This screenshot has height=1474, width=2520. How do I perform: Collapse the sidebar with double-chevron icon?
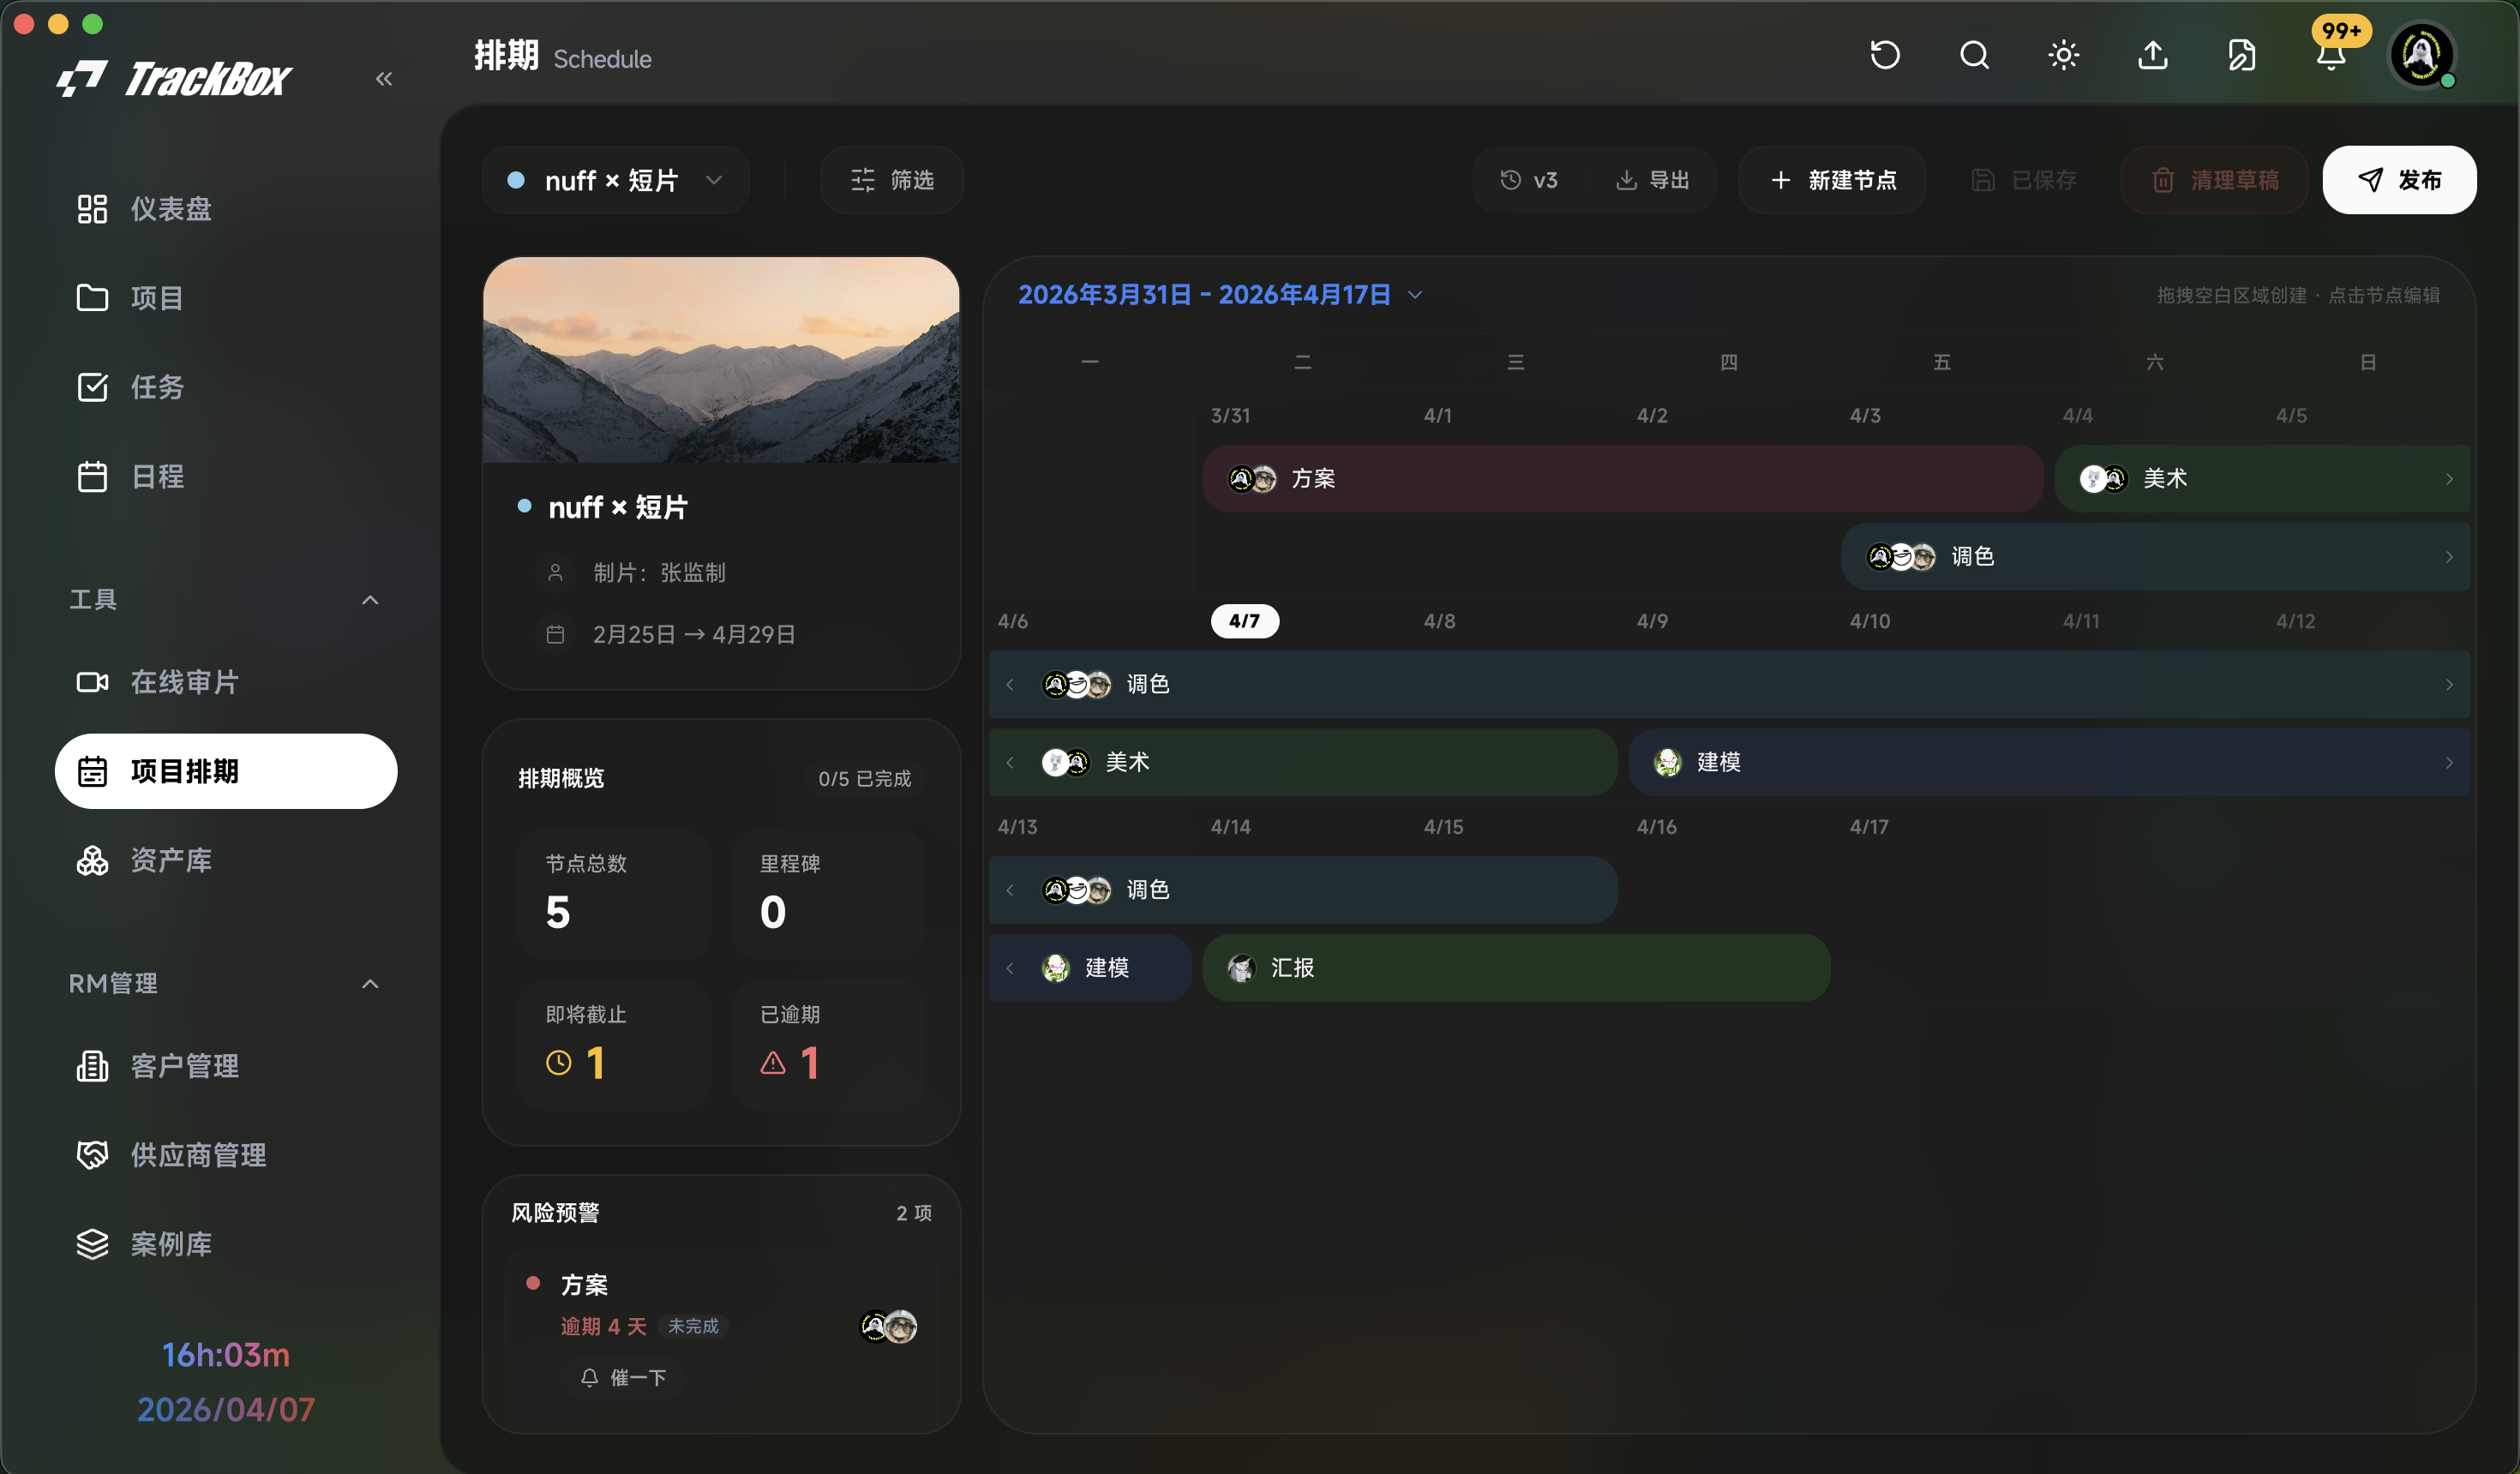tap(384, 79)
